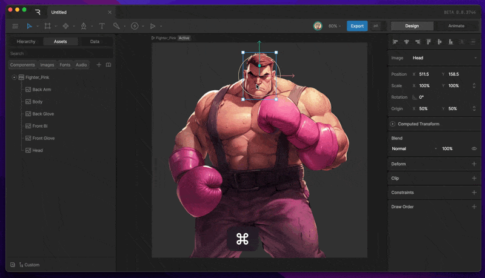The image size is (485, 278).
Task: Choose the Artboard frame tool
Action: 47,26
